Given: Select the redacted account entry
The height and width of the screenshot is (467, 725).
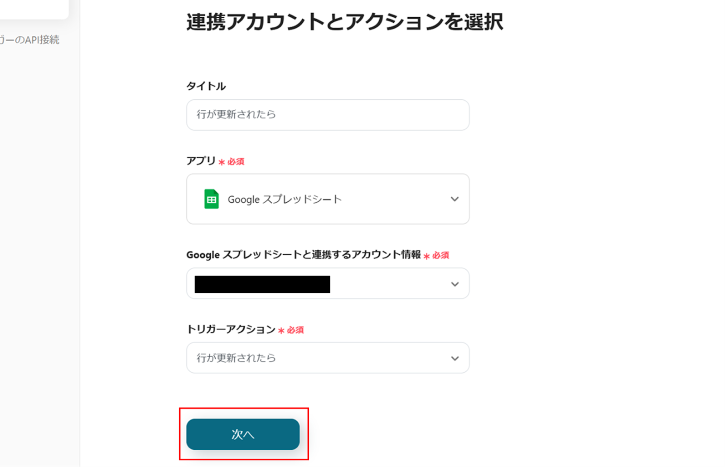Looking at the screenshot, I should coord(262,284).
